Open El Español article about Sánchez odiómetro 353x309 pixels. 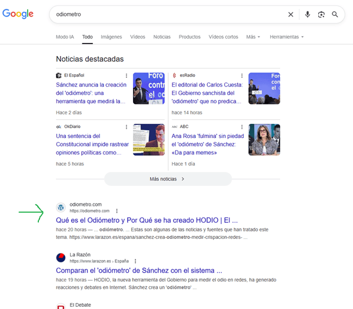tap(91, 93)
